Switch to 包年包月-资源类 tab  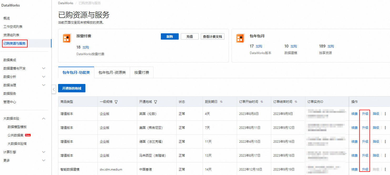point(112,72)
